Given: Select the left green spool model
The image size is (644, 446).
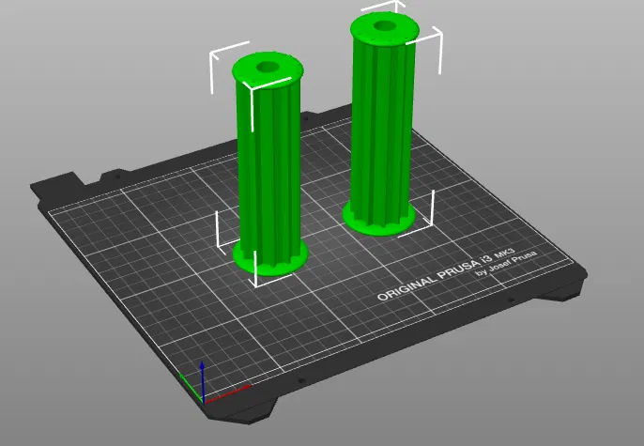Looking at the screenshot, I should [269, 164].
